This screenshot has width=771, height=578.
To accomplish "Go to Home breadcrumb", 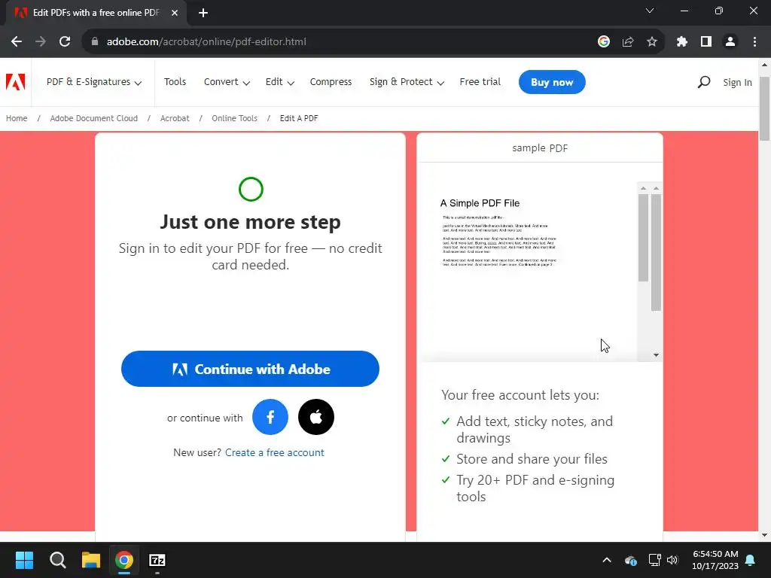I will [x=17, y=118].
